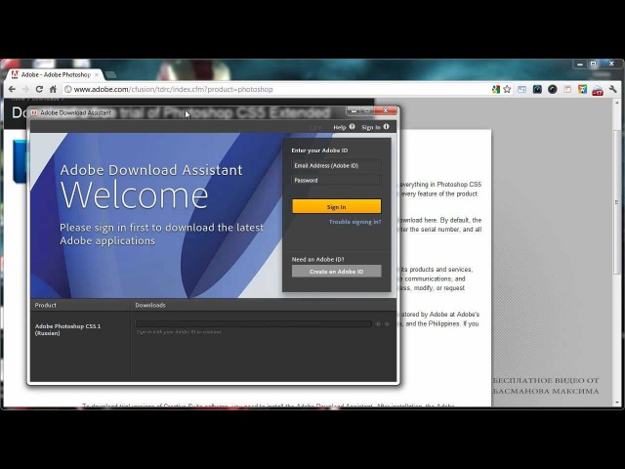Open Chrome wrench settings menu
The height and width of the screenshot is (469, 625).
point(613,89)
